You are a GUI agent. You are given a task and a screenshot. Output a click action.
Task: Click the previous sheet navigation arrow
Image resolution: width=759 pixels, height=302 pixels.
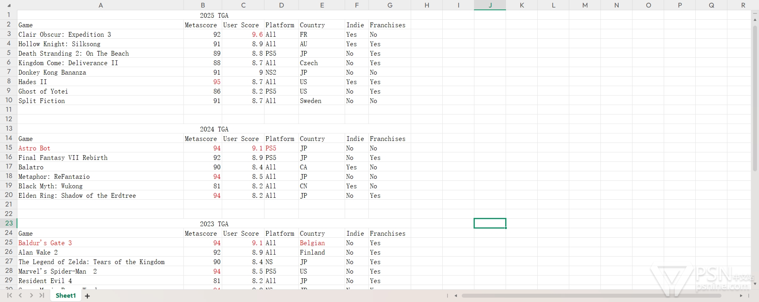point(21,295)
